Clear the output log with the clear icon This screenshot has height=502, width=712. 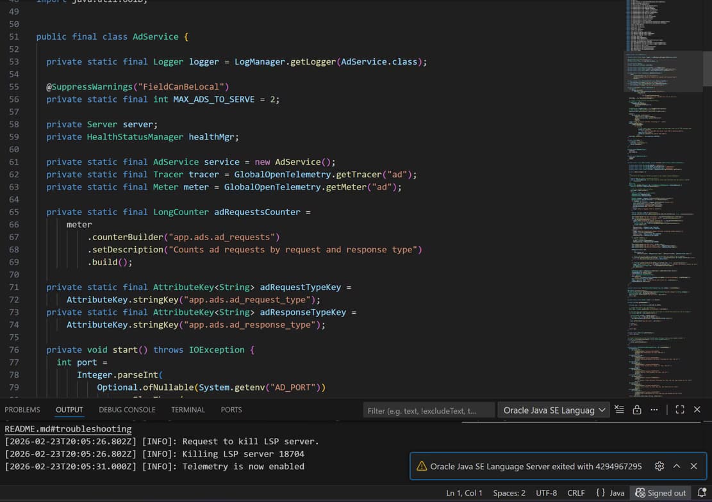(x=619, y=410)
